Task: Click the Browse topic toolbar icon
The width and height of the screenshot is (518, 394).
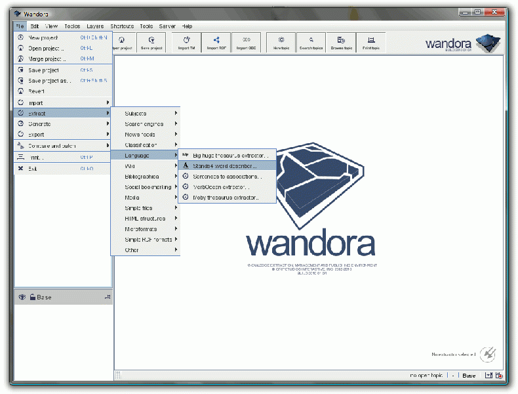Action: 342,42
